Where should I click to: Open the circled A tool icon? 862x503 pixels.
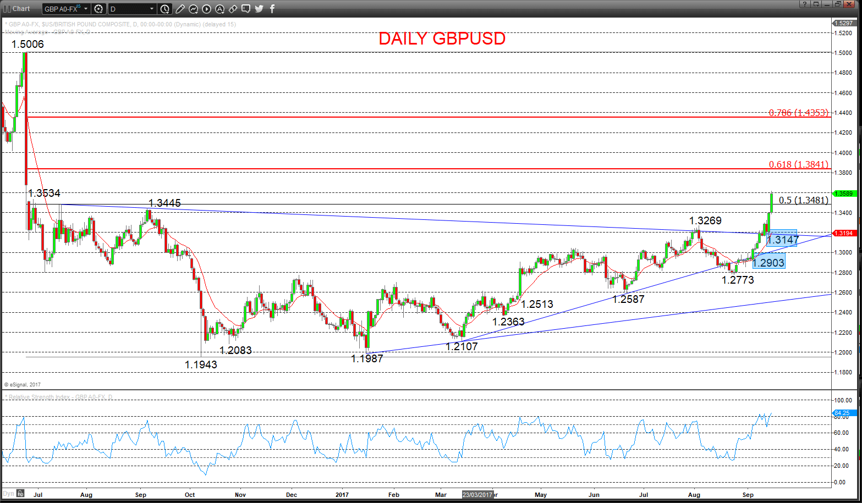pyautogui.click(x=219, y=9)
